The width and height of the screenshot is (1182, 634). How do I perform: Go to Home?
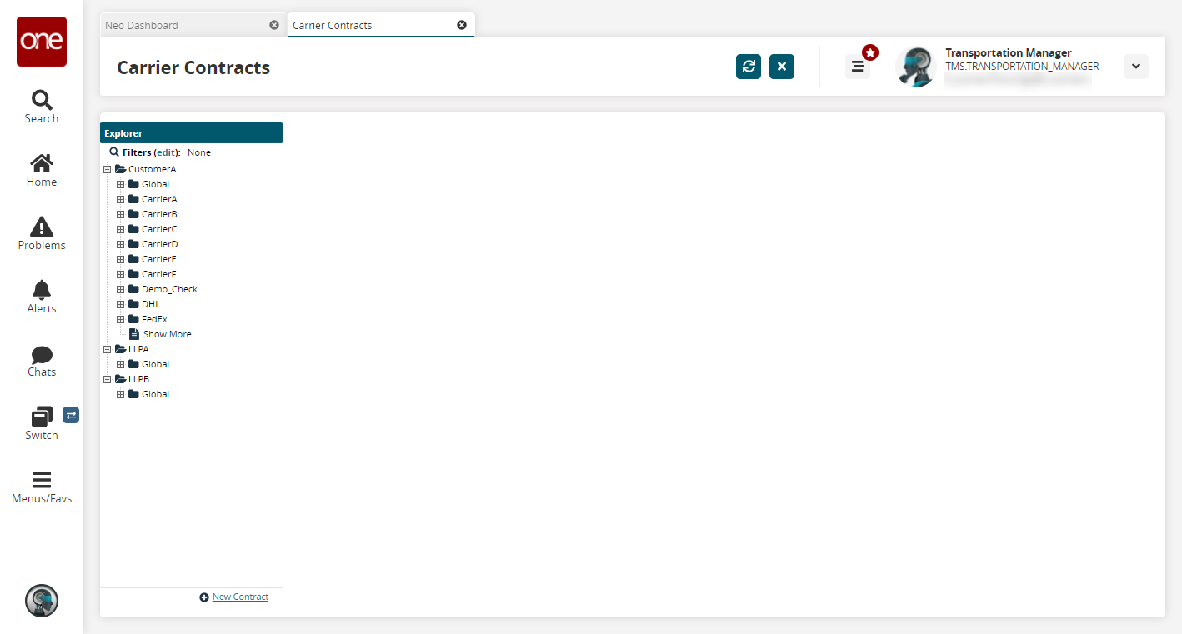coord(42,170)
